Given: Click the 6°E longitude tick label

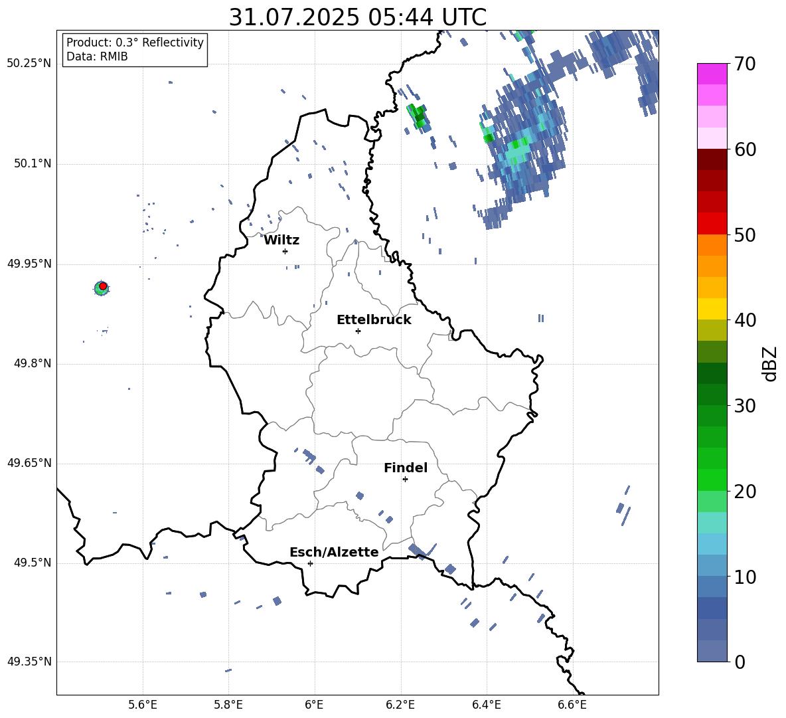Looking at the screenshot, I should pyautogui.click(x=314, y=705).
